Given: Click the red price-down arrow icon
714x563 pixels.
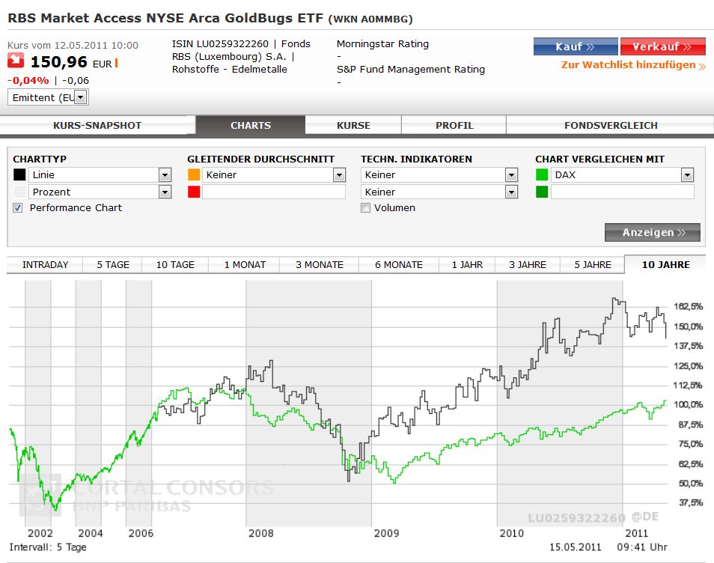Looking at the screenshot, I should point(16,61).
